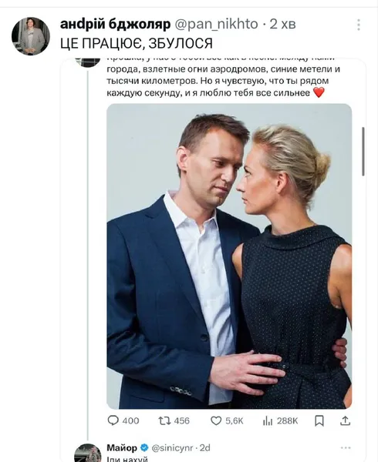The image size is (378, 462).
Task: Click the @pan_nikhto handle
Action: pyautogui.click(x=216, y=24)
